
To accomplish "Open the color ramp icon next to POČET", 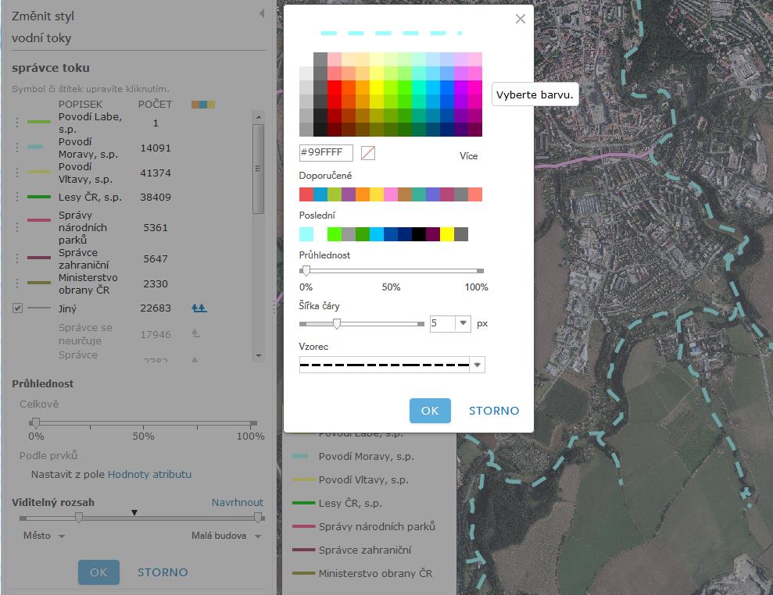I will click(x=203, y=105).
